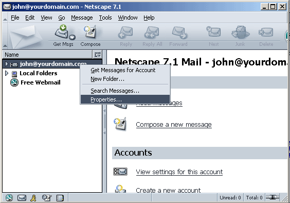Click the Compose toolbar icon
Screen dimensions: 290x203
click(x=90, y=32)
